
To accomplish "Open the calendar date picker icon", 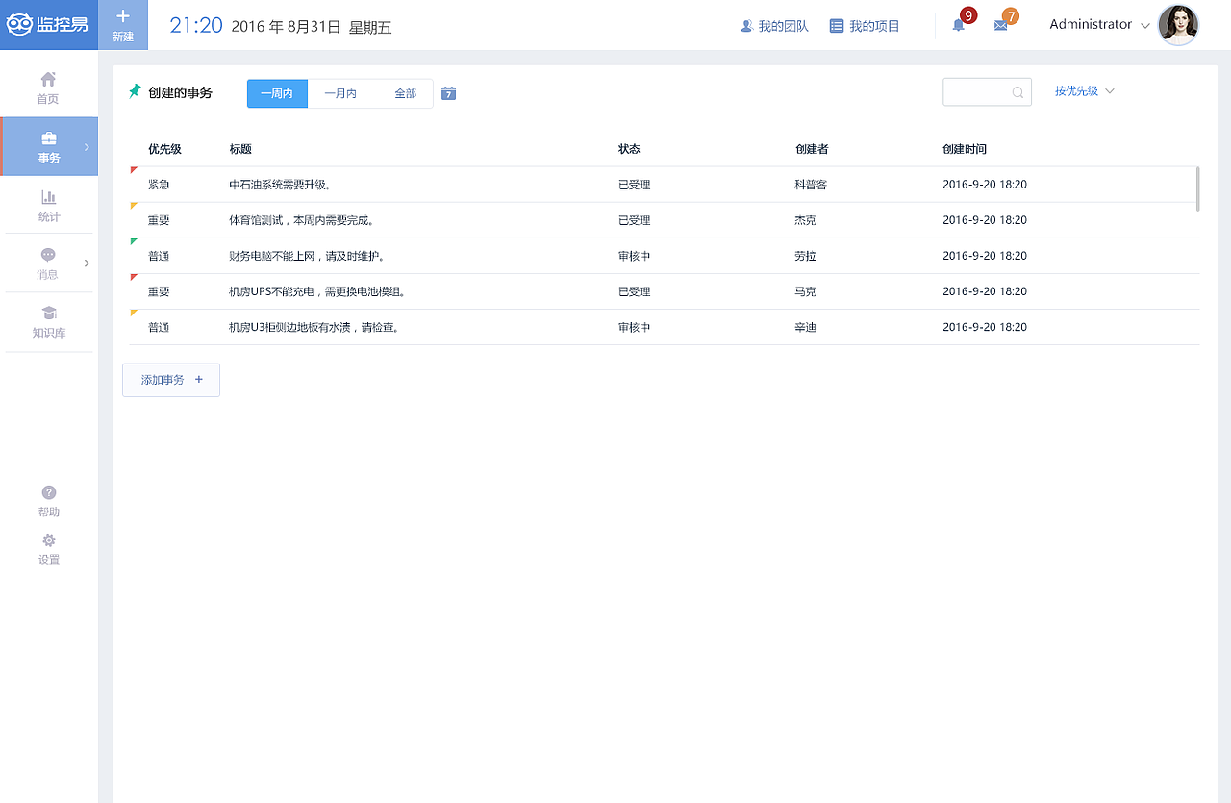I will click(448, 93).
